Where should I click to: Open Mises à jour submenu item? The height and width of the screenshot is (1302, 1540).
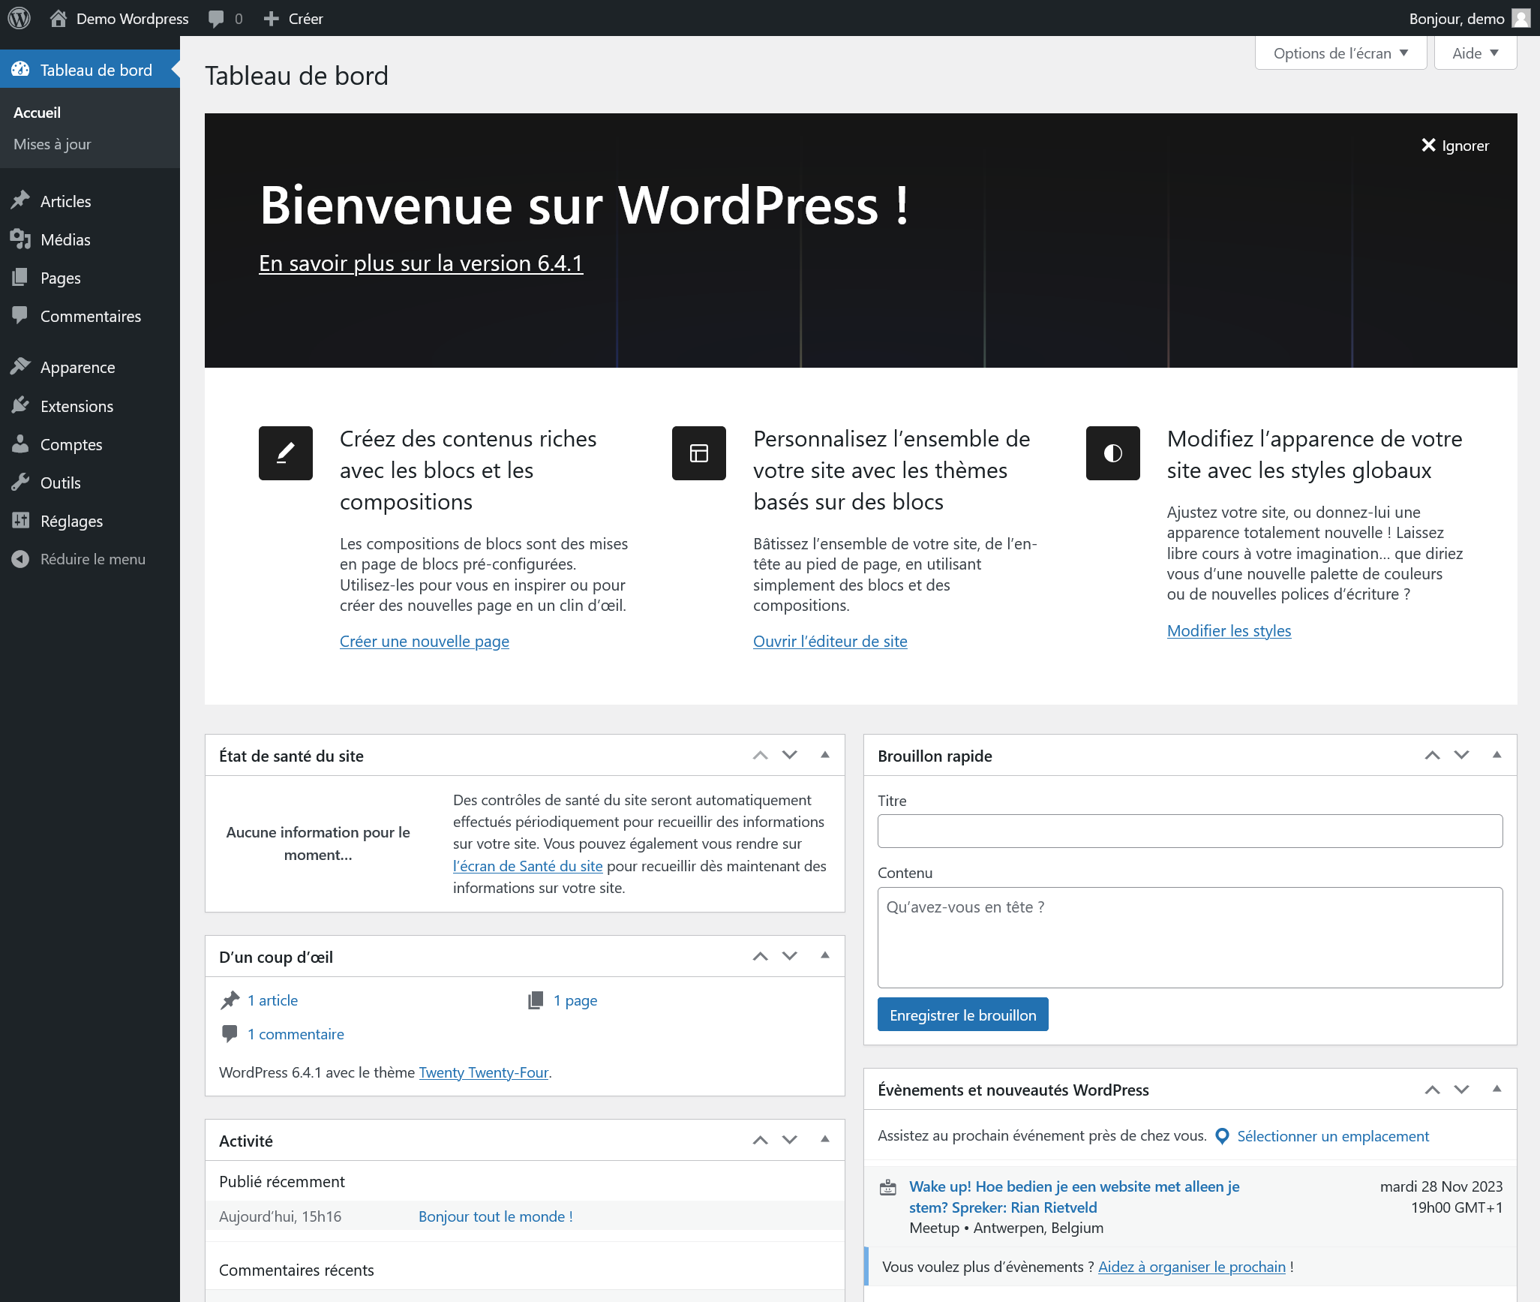(52, 143)
